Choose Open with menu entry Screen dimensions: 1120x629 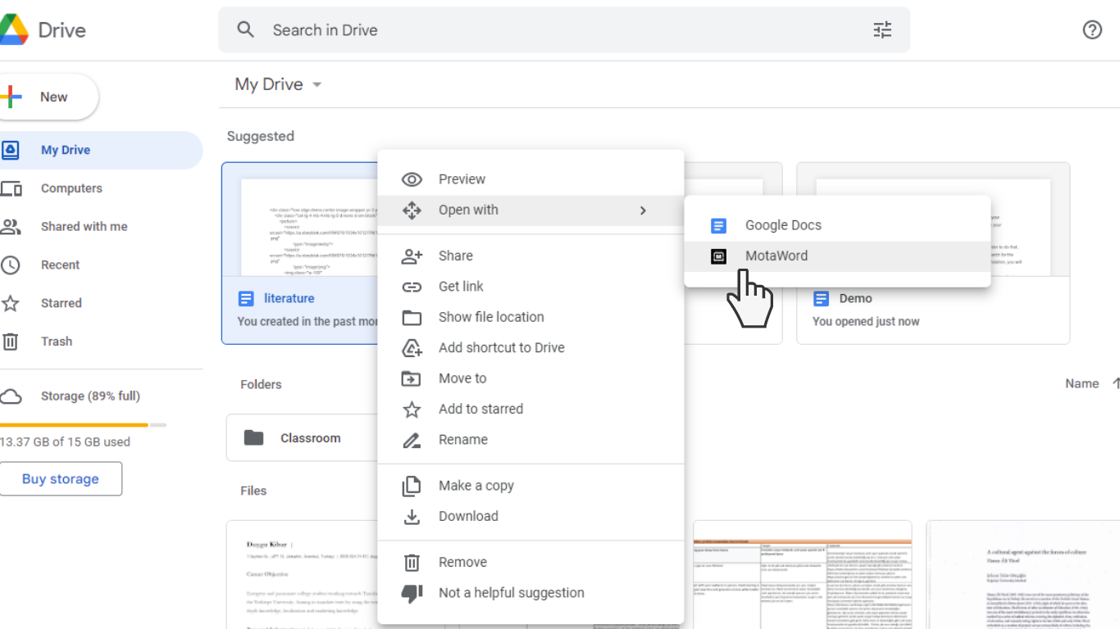530,210
